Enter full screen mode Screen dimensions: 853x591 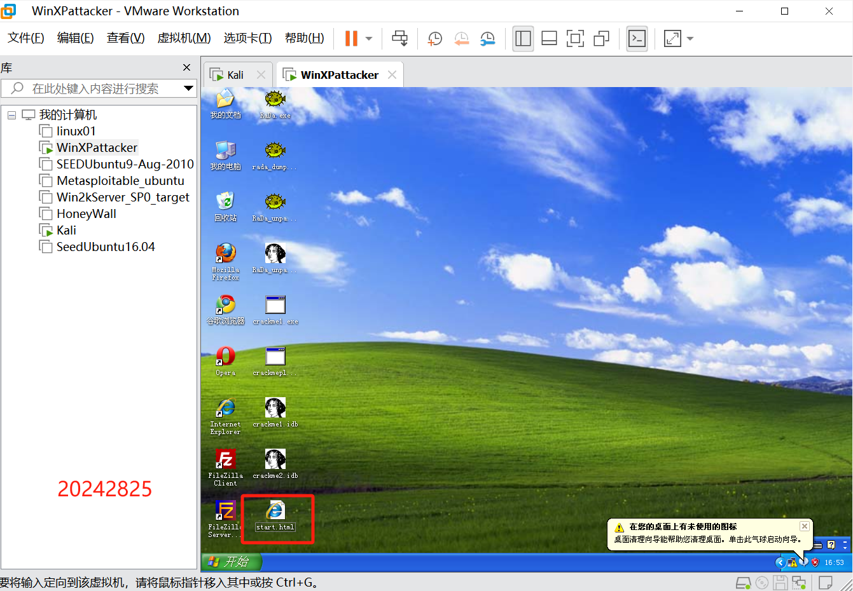coord(575,39)
